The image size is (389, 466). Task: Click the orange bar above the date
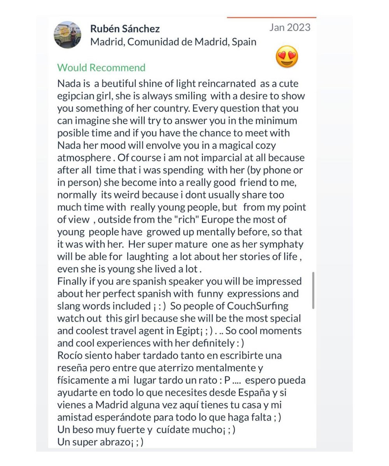coord(272,17)
